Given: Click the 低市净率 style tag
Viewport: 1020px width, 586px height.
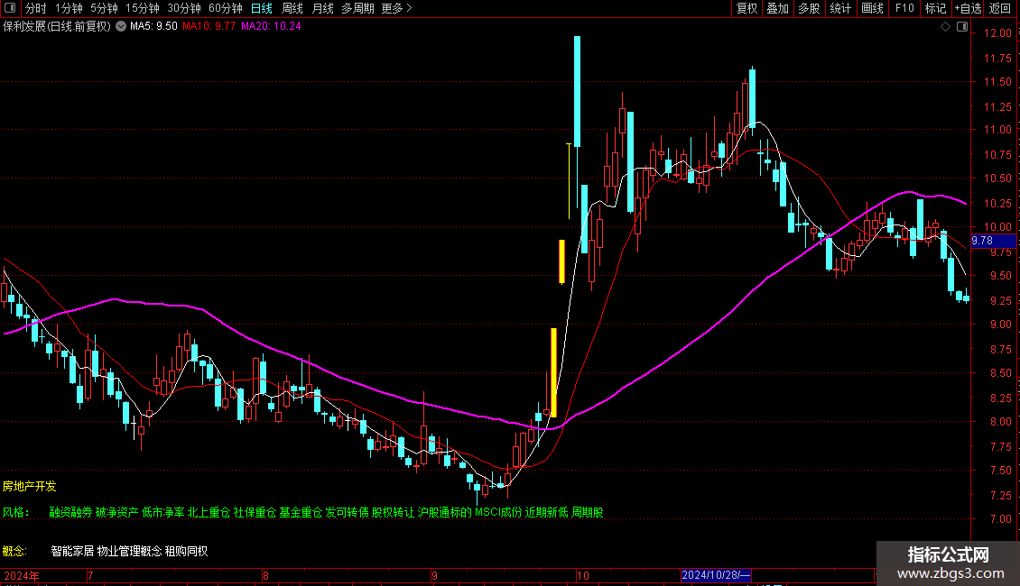Looking at the screenshot, I should [x=163, y=513].
